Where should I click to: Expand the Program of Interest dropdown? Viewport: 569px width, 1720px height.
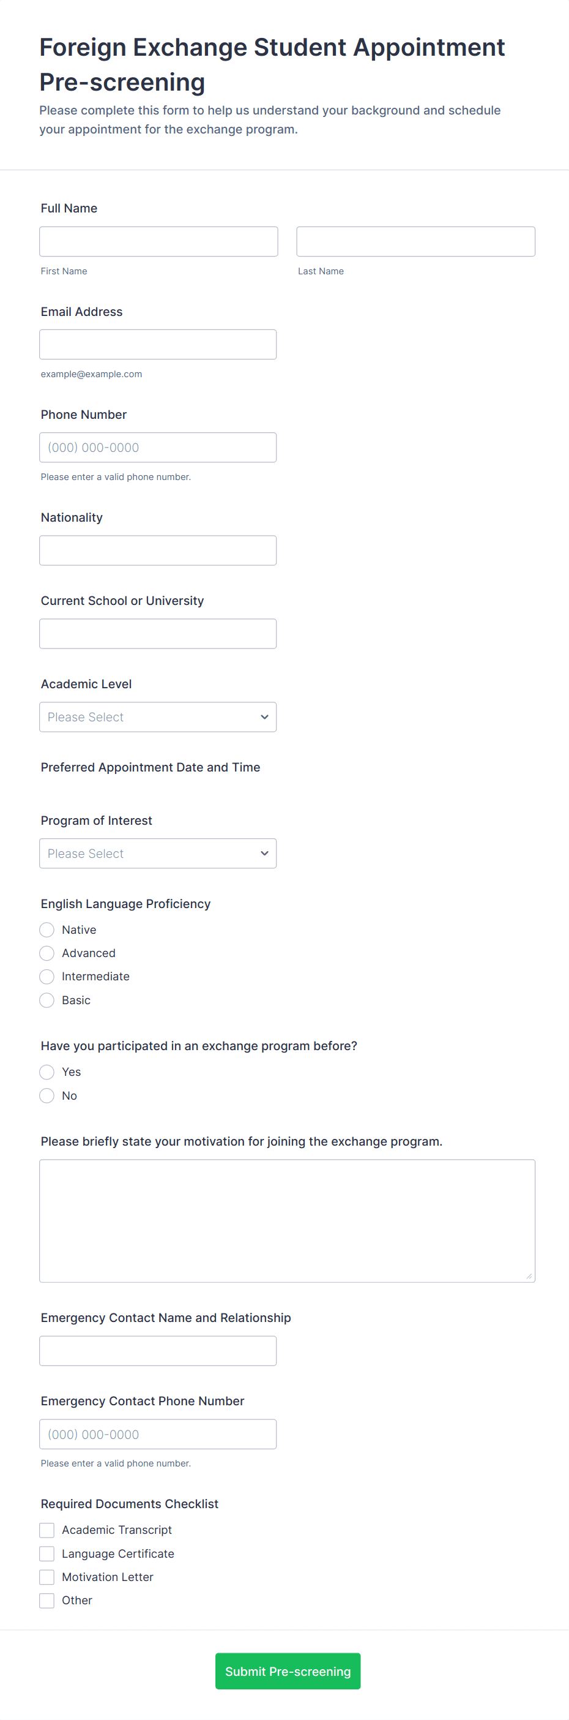[x=157, y=854]
